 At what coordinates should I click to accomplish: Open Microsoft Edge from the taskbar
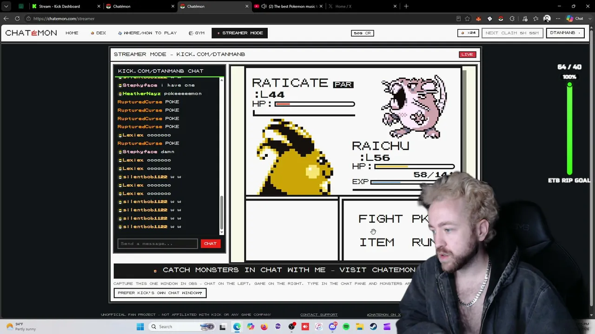237,327
